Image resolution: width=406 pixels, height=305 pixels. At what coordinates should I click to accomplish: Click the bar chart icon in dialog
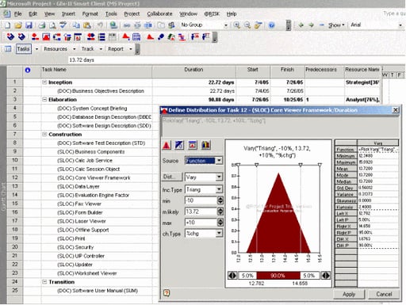206,145
